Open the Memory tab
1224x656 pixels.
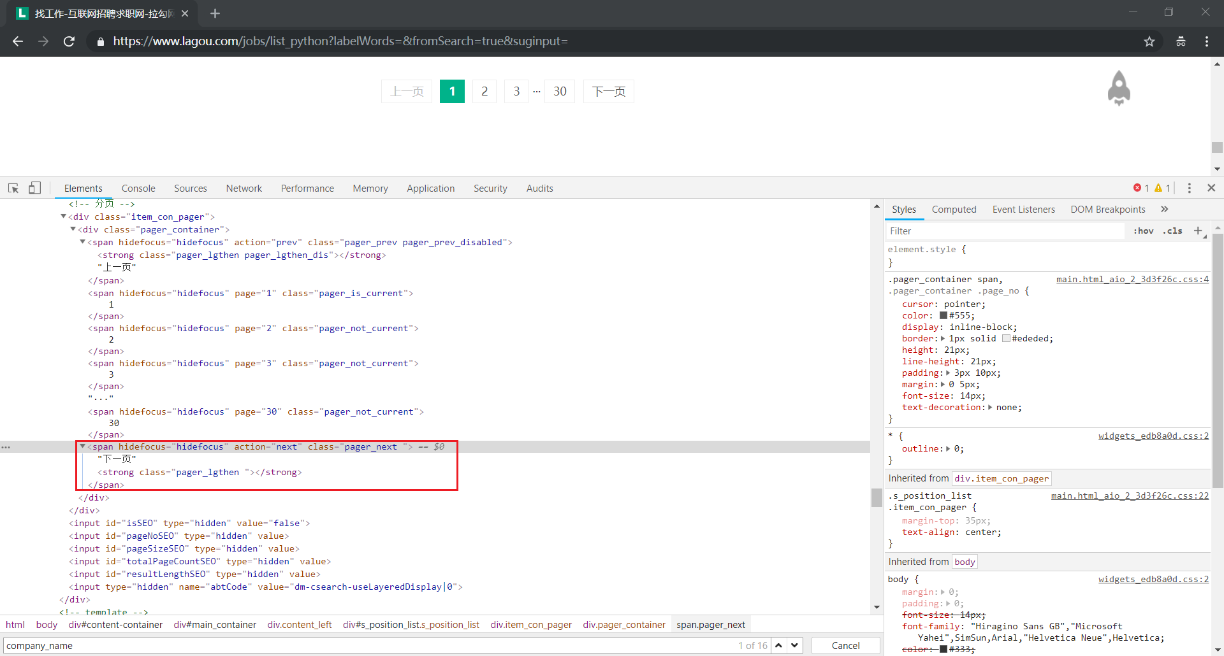370,188
